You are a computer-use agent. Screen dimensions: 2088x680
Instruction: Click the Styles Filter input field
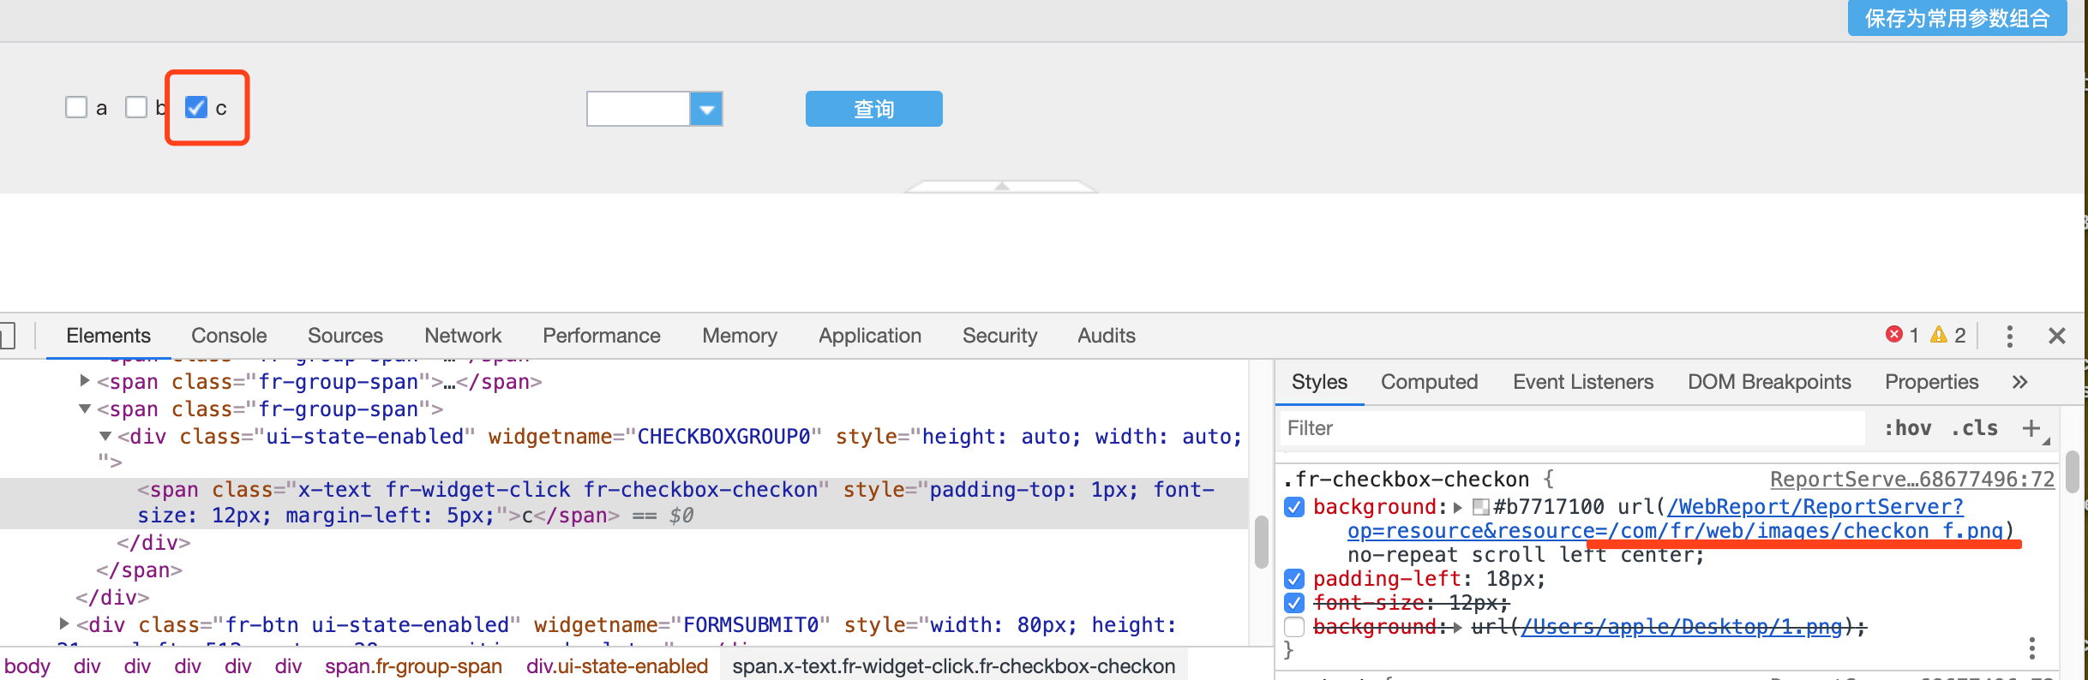(x=1573, y=428)
